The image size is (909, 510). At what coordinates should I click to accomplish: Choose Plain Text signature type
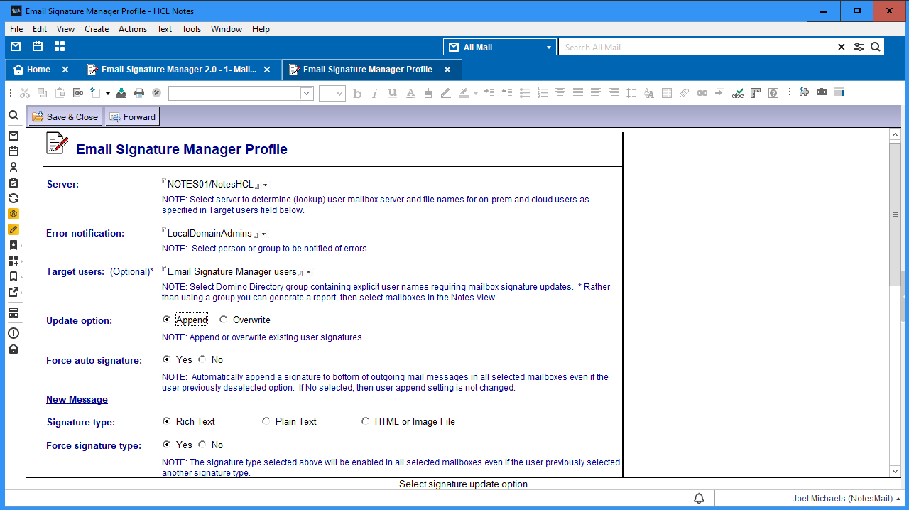tap(266, 421)
